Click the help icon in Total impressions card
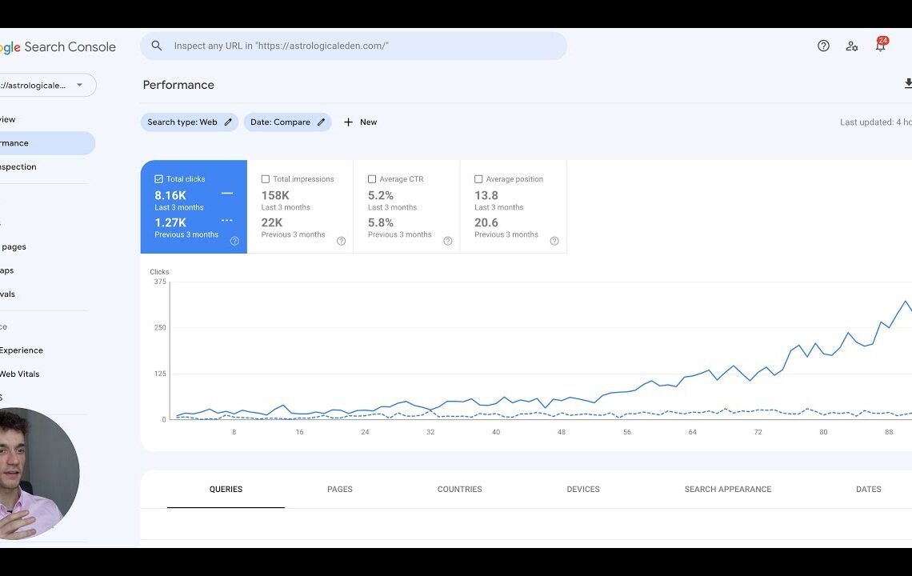 click(342, 241)
